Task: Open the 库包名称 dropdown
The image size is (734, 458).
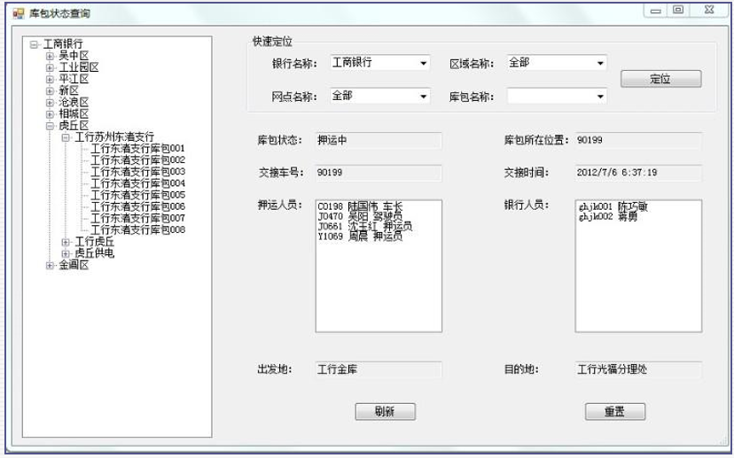Action: pyautogui.click(x=600, y=97)
